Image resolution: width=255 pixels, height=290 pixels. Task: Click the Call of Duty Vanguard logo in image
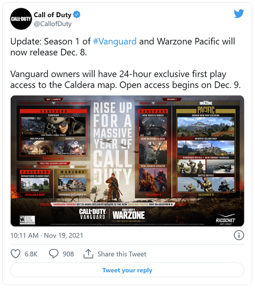tap(93, 214)
